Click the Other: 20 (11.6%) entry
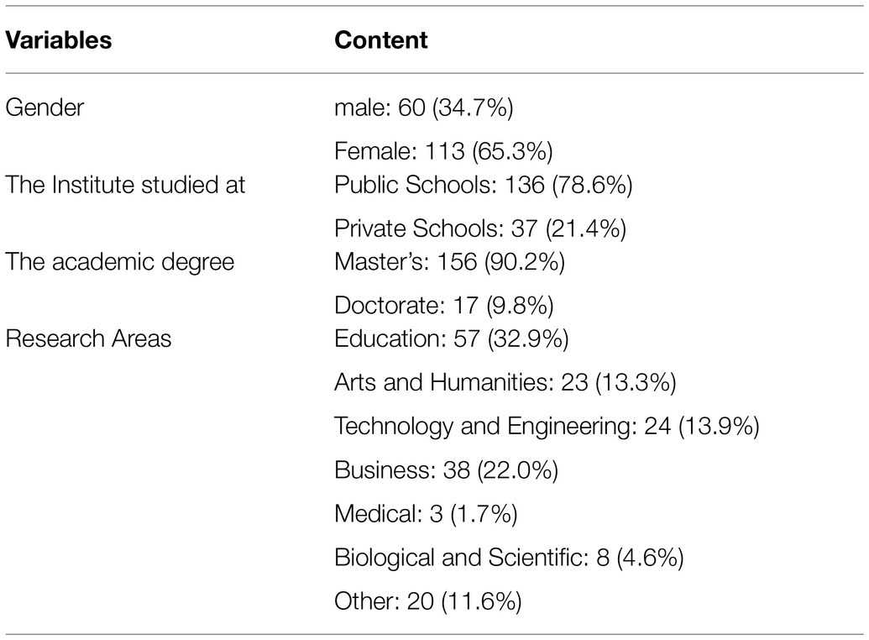 pos(428,601)
